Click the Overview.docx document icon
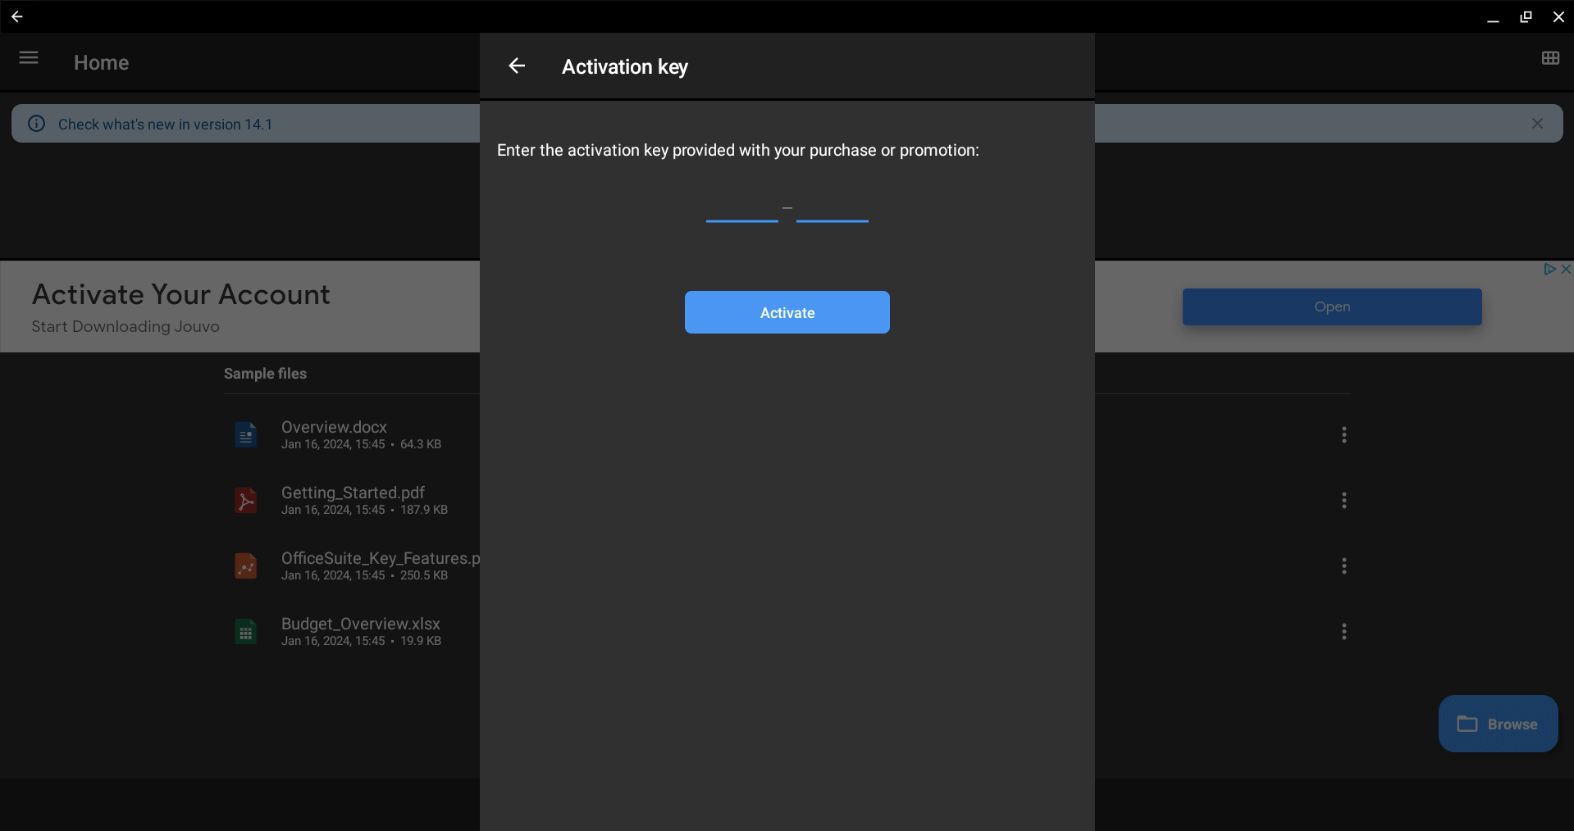Viewport: 1574px width, 831px height. click(x=245, y=434)
